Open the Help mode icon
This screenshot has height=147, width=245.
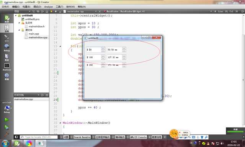[7, 77]
